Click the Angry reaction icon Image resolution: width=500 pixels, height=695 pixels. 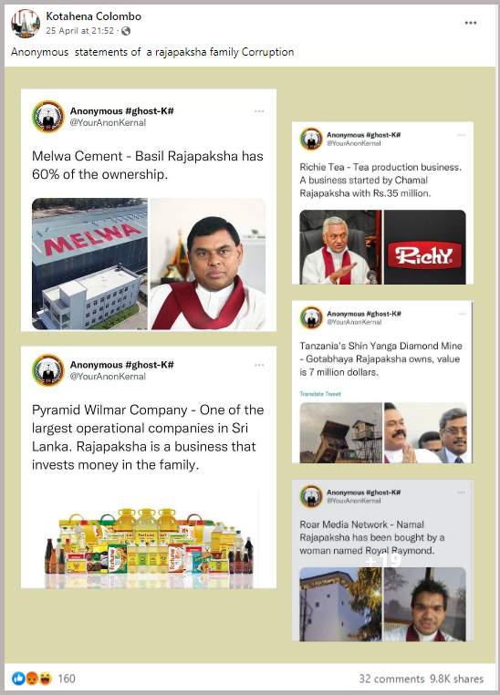coord(31,679)
